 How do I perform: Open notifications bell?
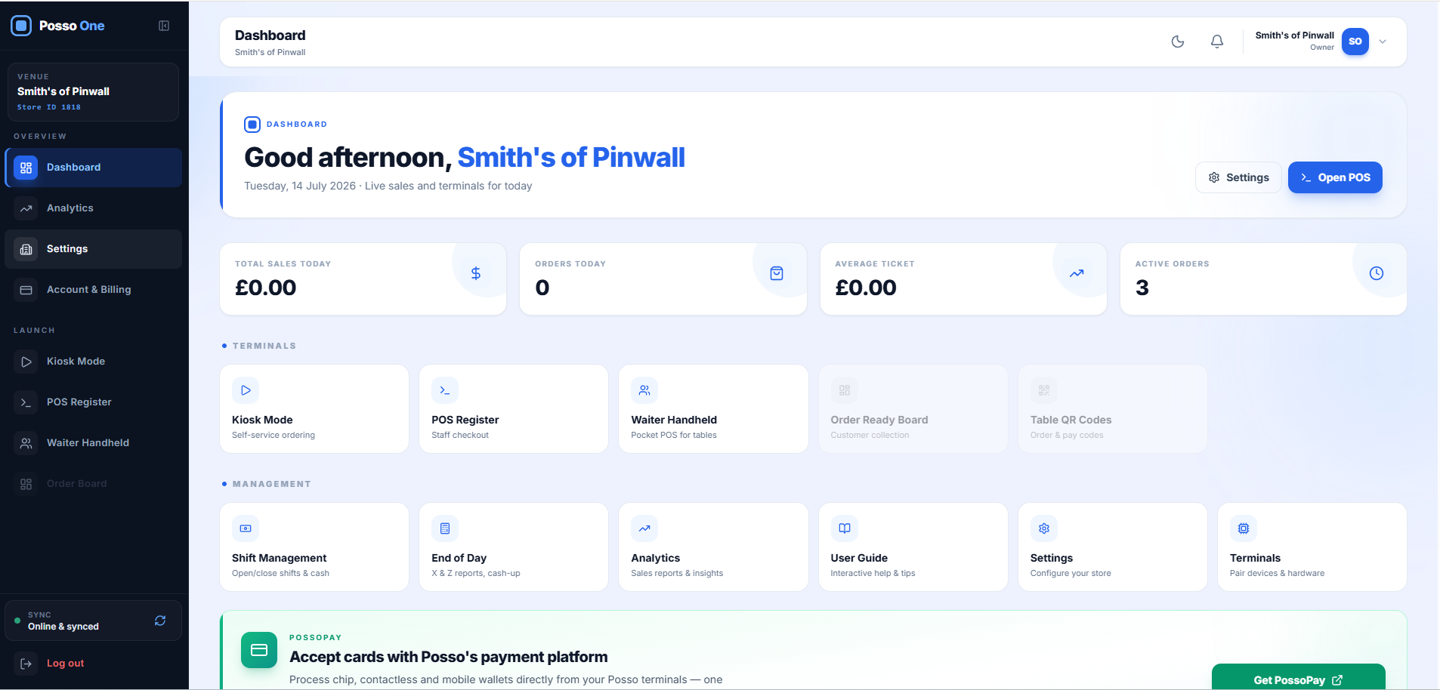(x=1217, y=42)
